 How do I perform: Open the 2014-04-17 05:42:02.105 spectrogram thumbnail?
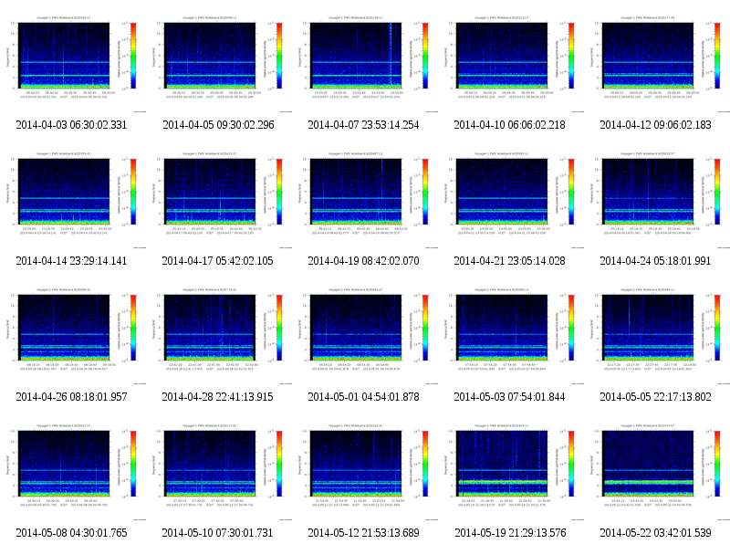coord(219,196)
